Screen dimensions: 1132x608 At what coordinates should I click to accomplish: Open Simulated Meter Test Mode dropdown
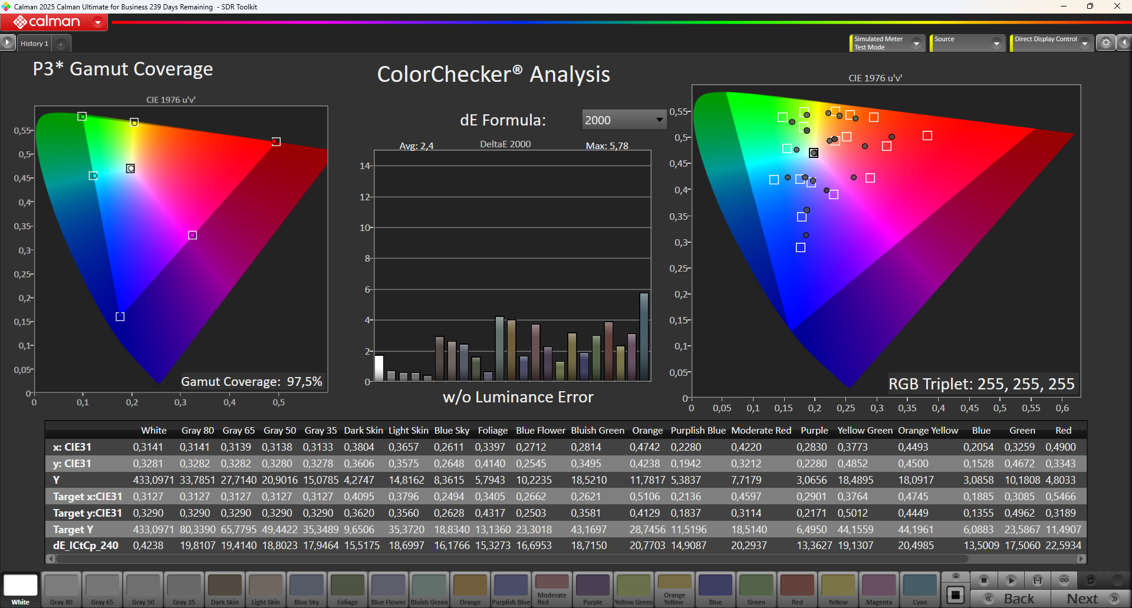[887, 43]
